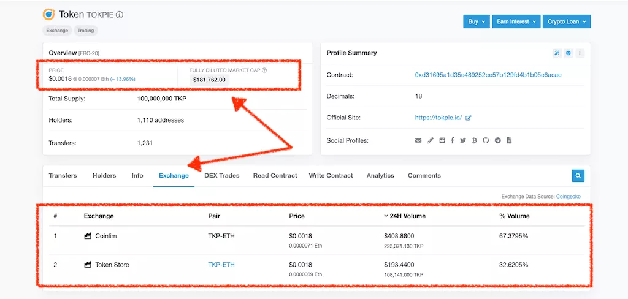Click the Coinlim exchange chart icon
The width and height of the screenshot is (628, 299).
click(x=88, y=236)
